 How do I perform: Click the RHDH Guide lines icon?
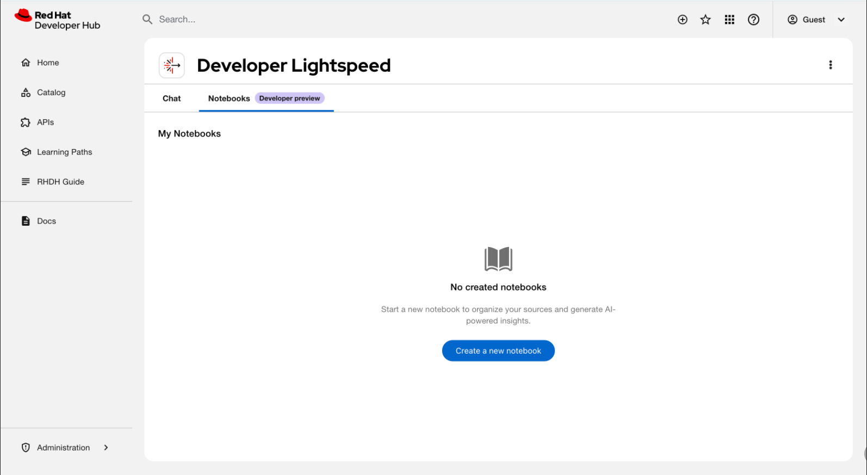[26, 182]
